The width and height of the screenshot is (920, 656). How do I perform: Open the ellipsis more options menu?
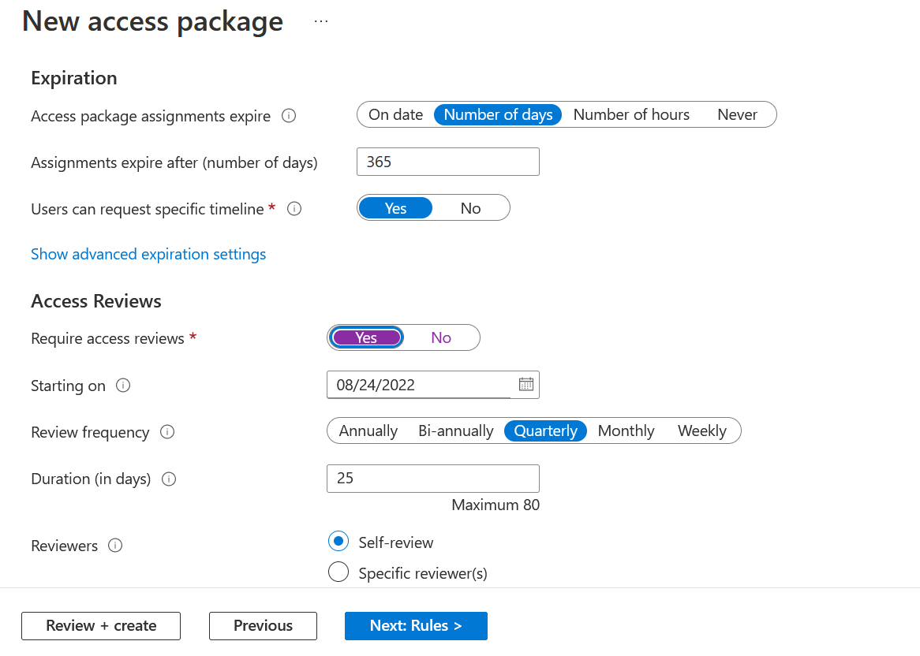tap(320, 21)
